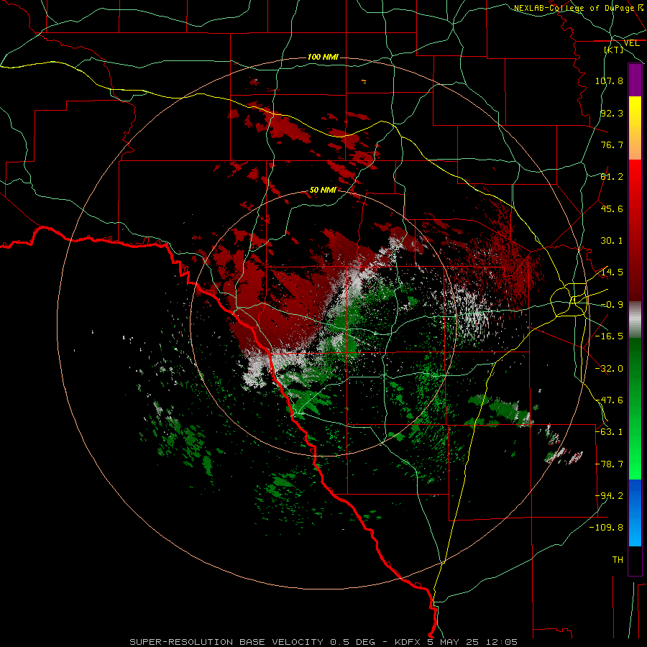This screenshot has height=647, width=647.
Task: Click the 92.3 velocity scale value
Action: pyautogui.click(x=612, y=113)
